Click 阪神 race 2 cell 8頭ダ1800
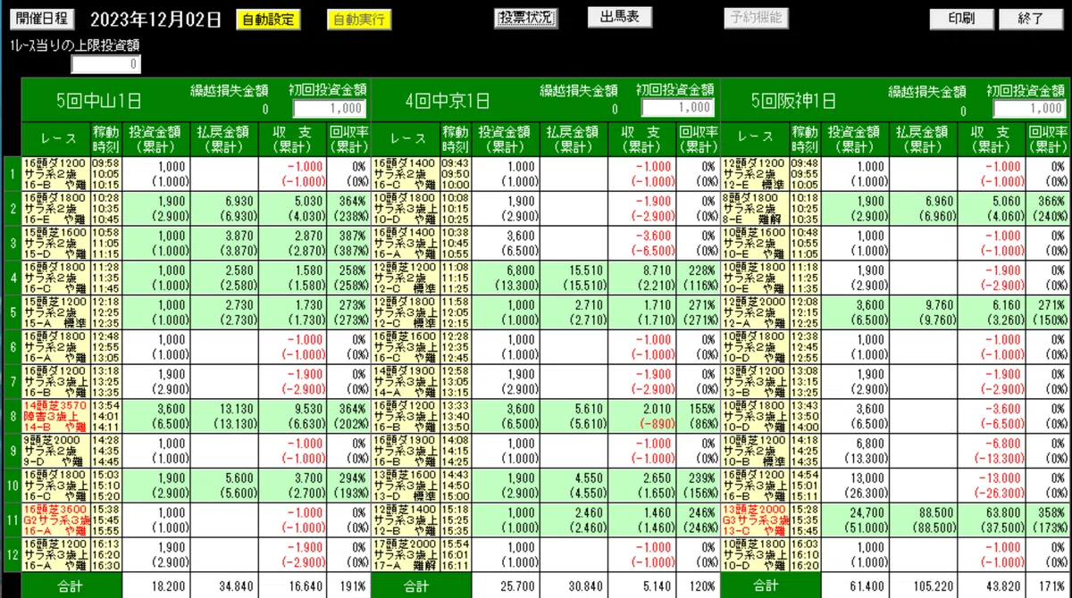Screen dimensions: 1072x598 [755, 207]
